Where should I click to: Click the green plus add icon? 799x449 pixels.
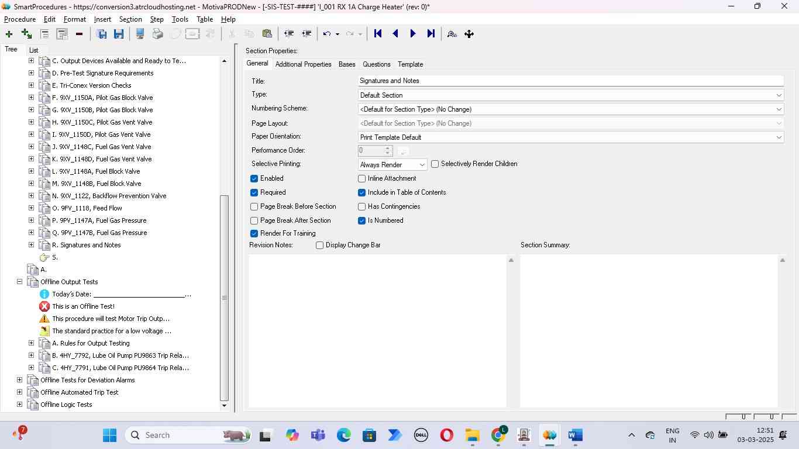coord(9,34)
